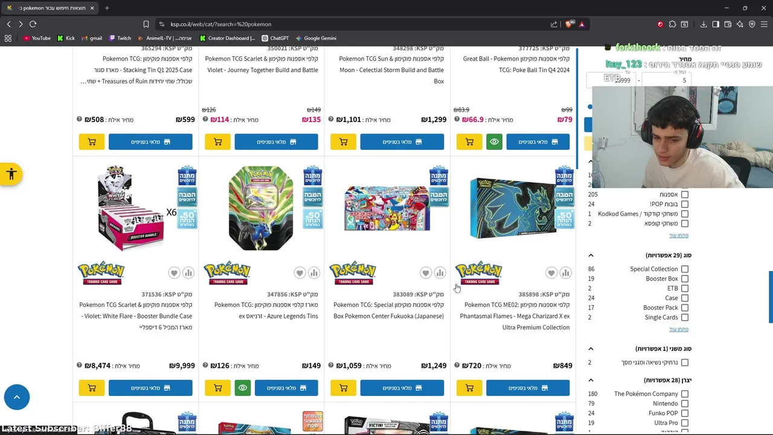Open the Kick bookmark
The width and height of the screenshot is (773, 435).
(66, 38)
